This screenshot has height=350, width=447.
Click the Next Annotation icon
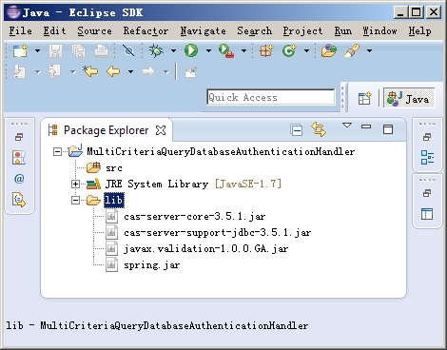19,71
